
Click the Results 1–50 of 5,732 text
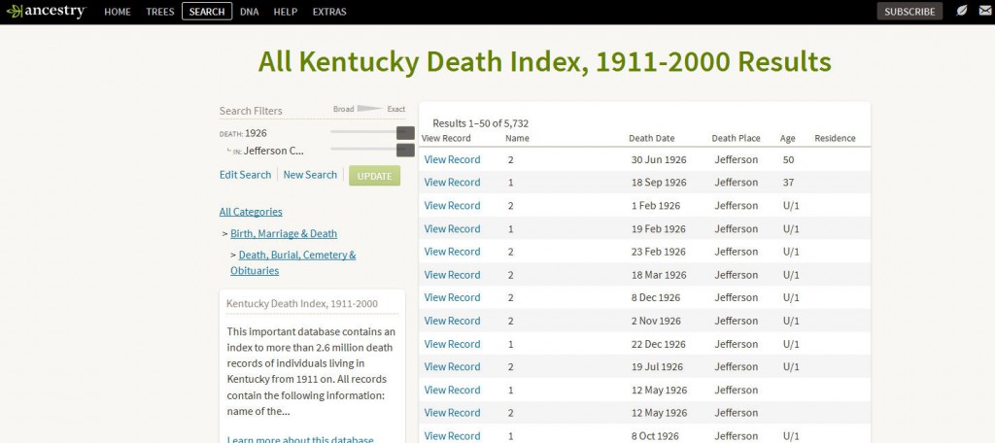pyautogui.click(x=480, y=123)
